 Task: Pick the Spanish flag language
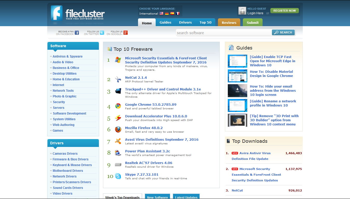click(172, 13)
